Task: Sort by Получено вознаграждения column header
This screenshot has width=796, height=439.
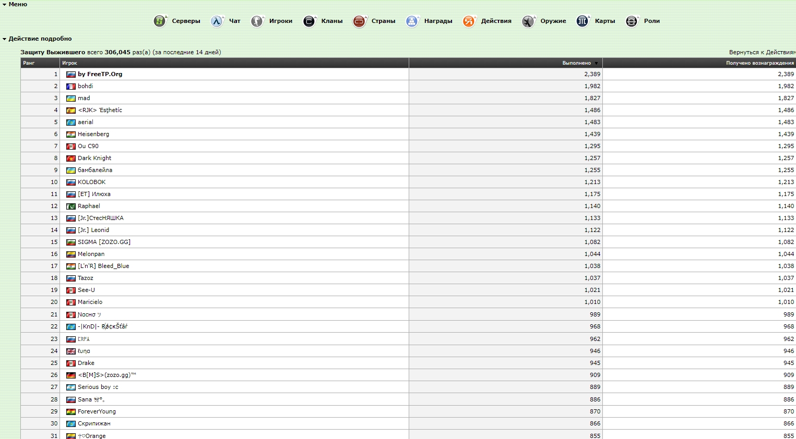Action: (759, 63)
